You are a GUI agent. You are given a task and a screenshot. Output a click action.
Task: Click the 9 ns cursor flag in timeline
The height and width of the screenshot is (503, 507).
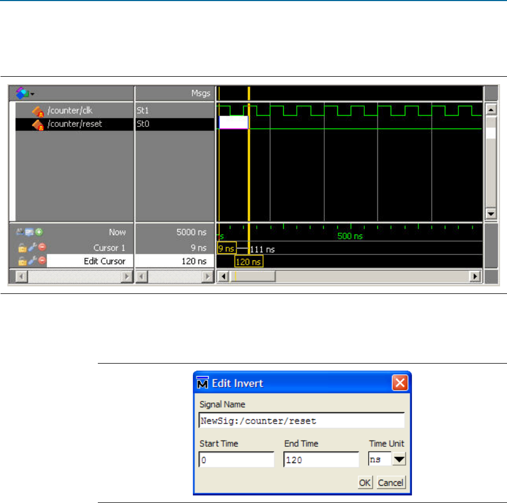pyautogui.click(x=226, y=249)
